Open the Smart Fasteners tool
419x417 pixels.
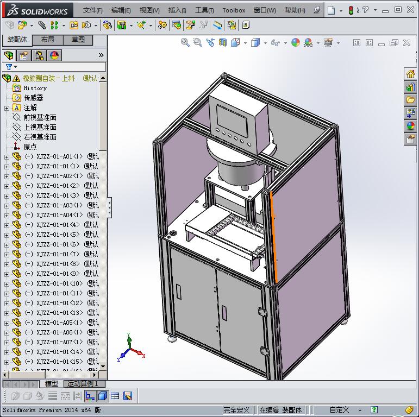pos(74,26)
